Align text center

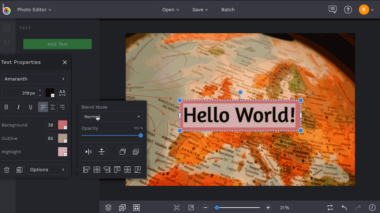[53, 107]
